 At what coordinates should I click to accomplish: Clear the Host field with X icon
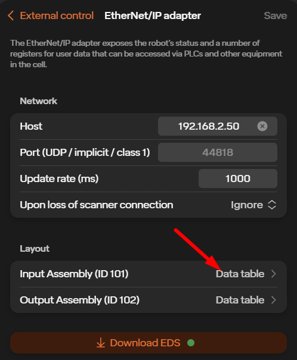click(x=262, y=126)
